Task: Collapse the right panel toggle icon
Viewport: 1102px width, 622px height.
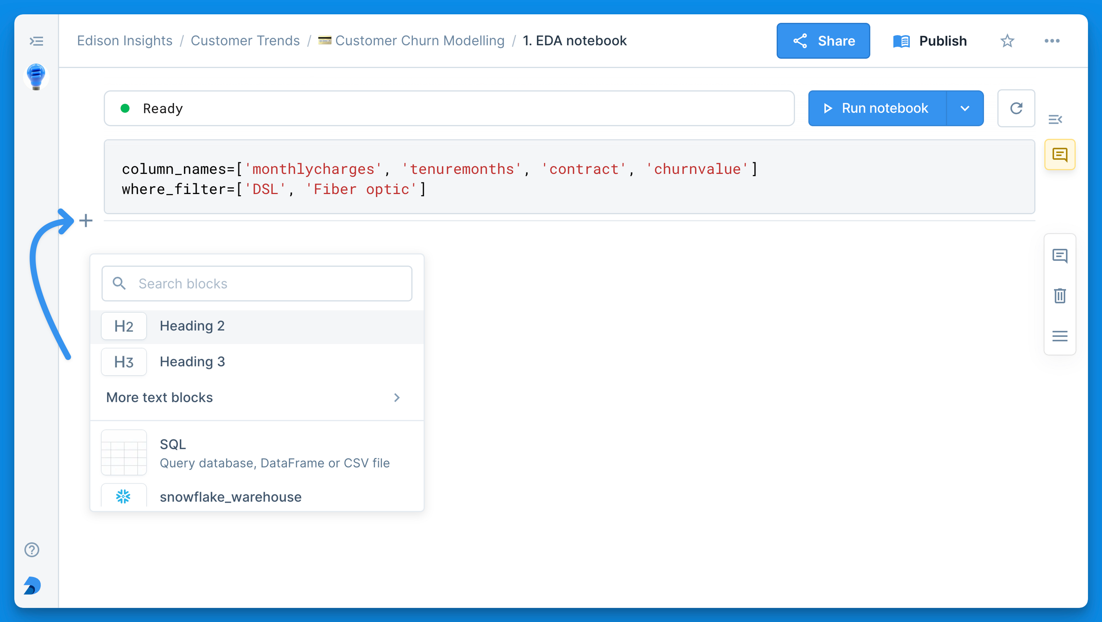Action: tap(1055, 119)
